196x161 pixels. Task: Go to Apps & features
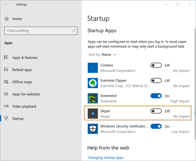point(25,58)
